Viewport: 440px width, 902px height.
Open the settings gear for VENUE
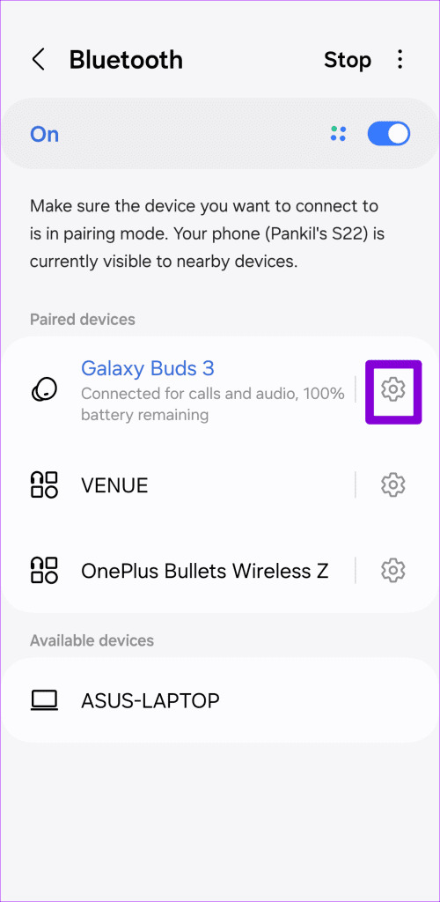point(393,485)
